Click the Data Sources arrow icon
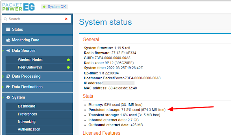This screenshot has width=231, height=135. tap(8, 50)
